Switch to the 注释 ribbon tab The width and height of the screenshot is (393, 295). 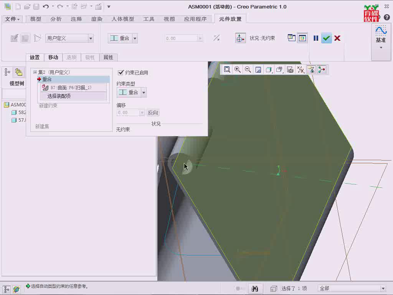pyautogui.click(x=76, y=19)
